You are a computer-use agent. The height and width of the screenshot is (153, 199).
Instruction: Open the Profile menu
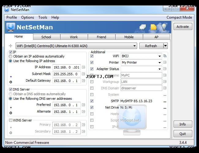pos(12,17)
